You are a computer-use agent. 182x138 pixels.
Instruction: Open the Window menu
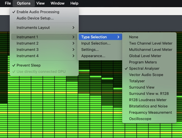point(58,3)
